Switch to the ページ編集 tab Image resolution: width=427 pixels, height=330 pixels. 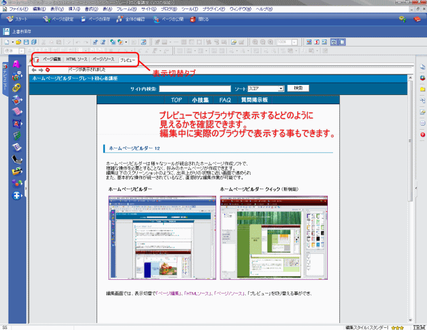coord(52,59)
